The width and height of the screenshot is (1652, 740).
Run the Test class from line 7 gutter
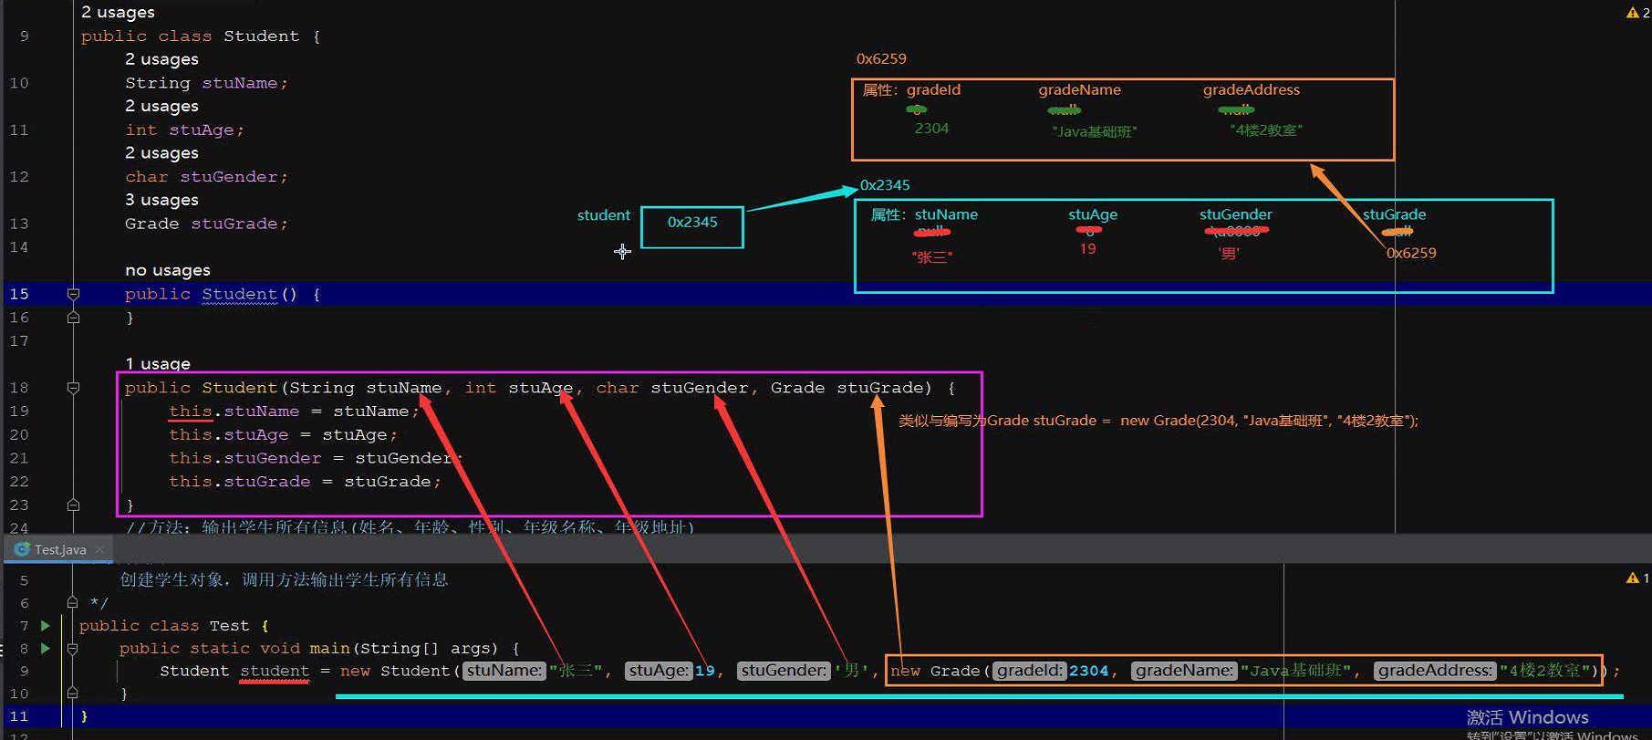(x=45, y=626)
